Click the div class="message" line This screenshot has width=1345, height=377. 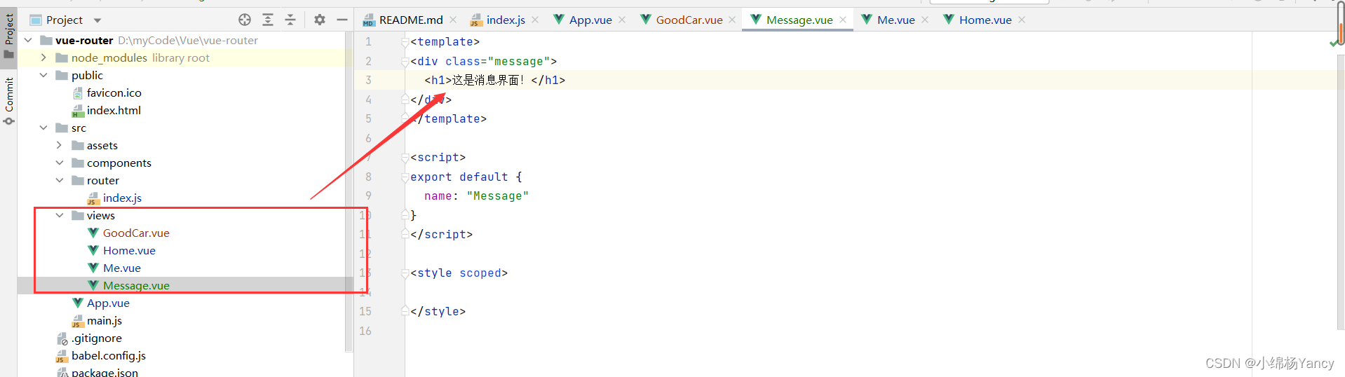[x=483, y=62]
